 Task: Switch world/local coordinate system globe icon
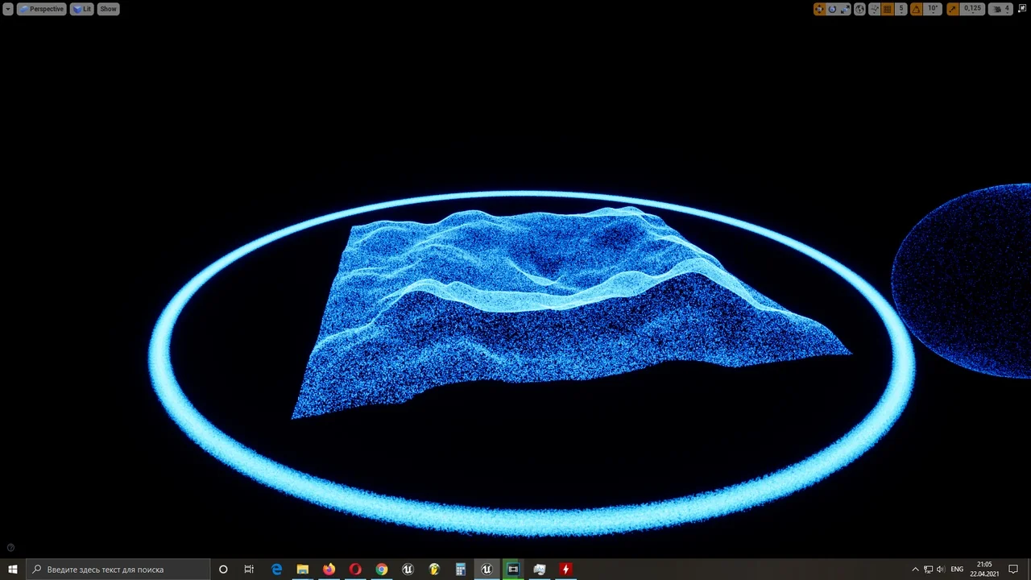[x=859, y=9]
